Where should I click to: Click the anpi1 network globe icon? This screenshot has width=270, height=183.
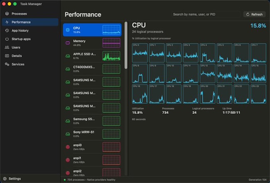click(68, 160)
